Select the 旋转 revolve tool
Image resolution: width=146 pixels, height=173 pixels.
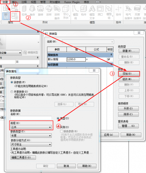(x=41, y=11)
